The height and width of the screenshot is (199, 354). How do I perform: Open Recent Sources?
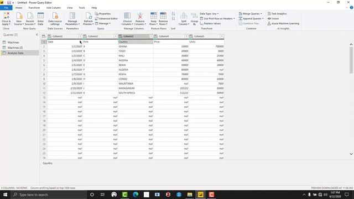[x=30, y=18]
